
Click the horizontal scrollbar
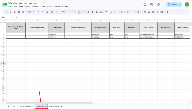pyautogui.click(x=50, y=103)
